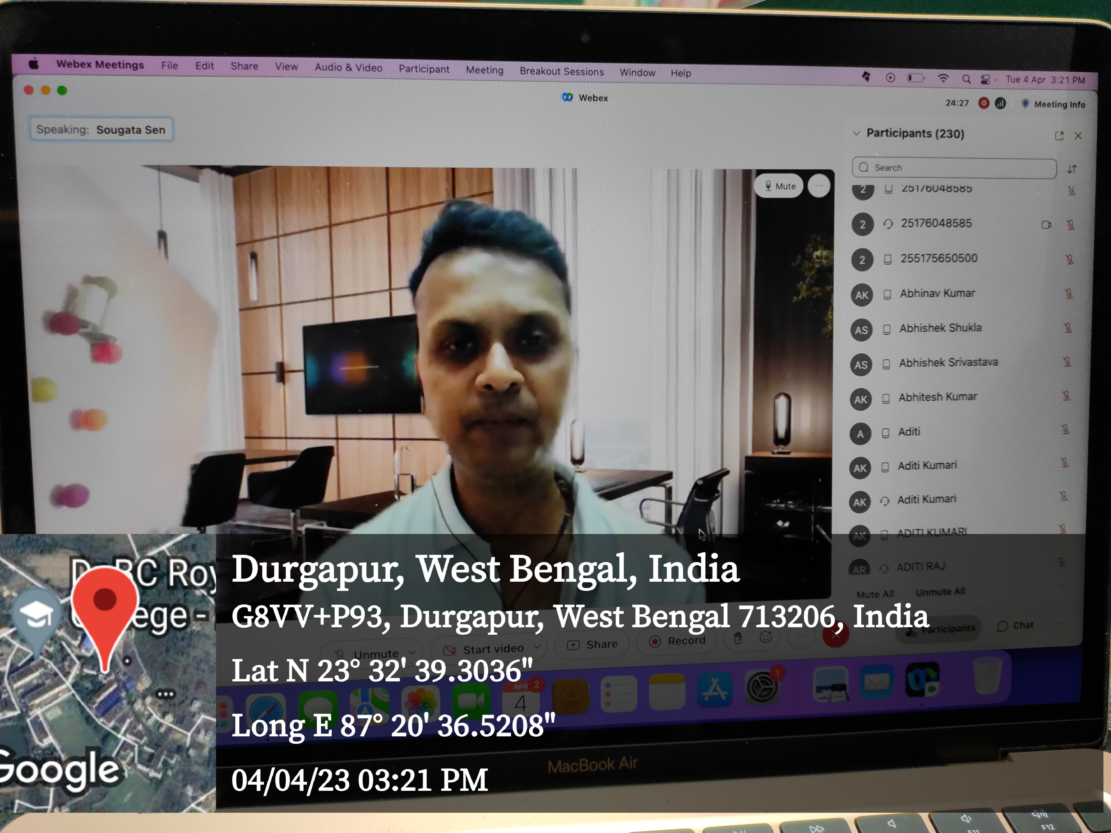Open the Meeting menu
The width and height of the screenshot is (1111, 833).
484,70
